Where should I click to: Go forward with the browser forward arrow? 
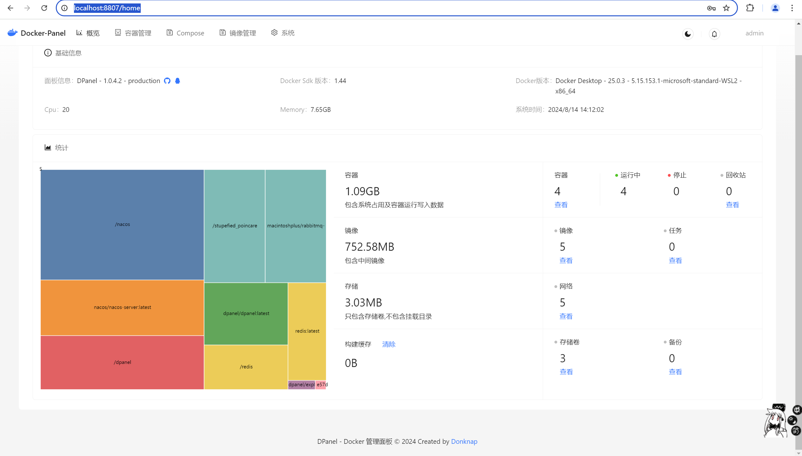27,8
